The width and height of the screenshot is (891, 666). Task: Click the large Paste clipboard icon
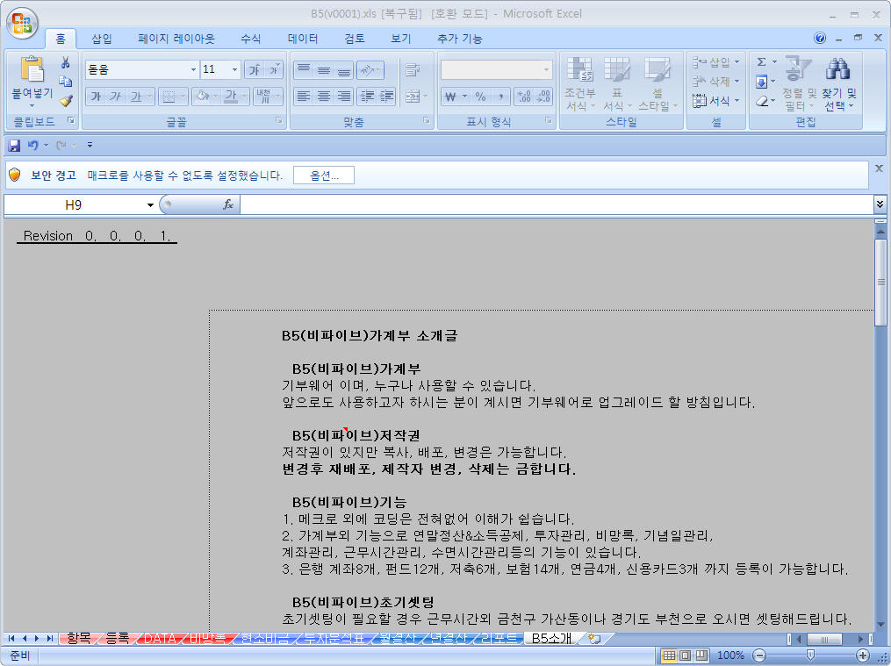point(32,69)
